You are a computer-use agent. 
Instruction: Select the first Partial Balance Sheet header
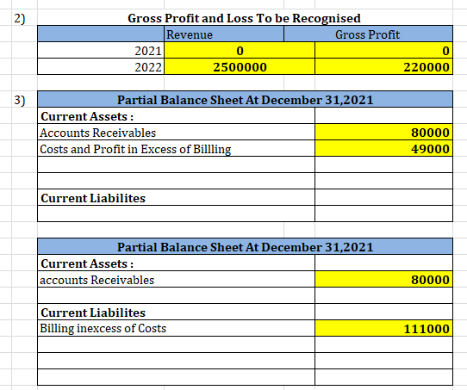pyautogui.click(x=245, y=99)
